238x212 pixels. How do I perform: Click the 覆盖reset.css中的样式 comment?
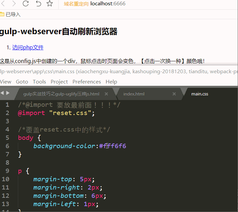point(64,130)
